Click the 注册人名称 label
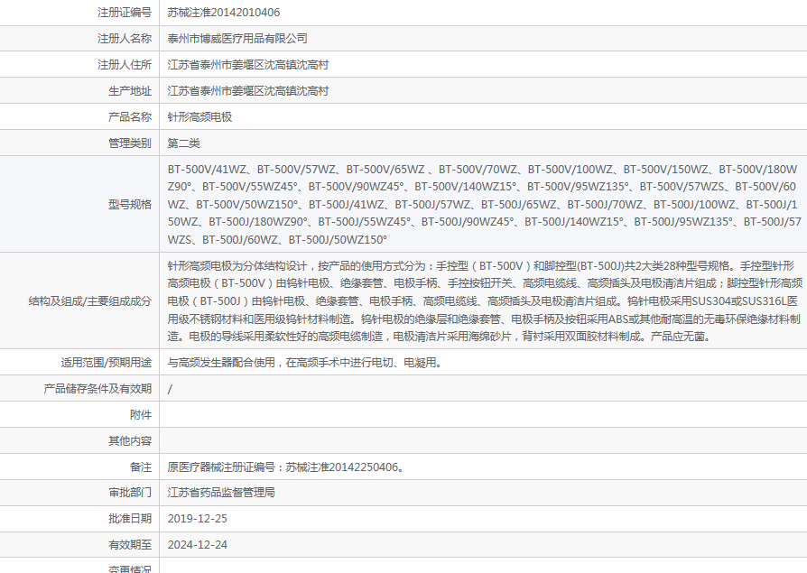807x573 pixels. point(125,39)
